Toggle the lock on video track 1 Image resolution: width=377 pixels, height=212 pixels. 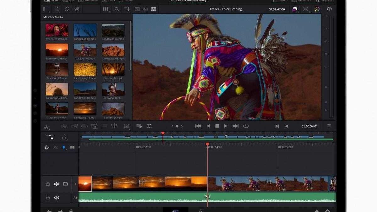coord(48,184)
